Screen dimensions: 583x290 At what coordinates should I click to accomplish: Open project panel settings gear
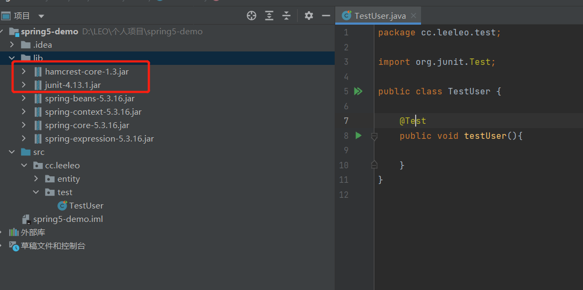[x=308, y=16]
